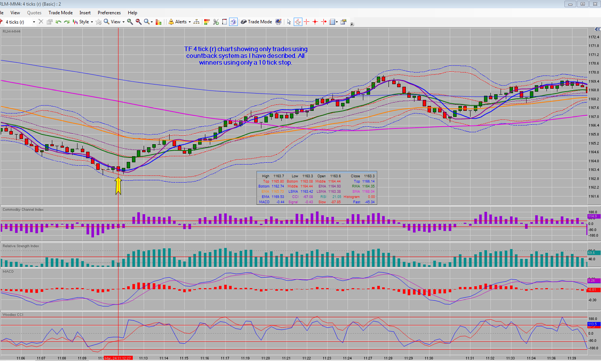Click the 1172.4 price axis label
Screen dimensions: 601x361
pyautogui.click(x=594, y=37)
